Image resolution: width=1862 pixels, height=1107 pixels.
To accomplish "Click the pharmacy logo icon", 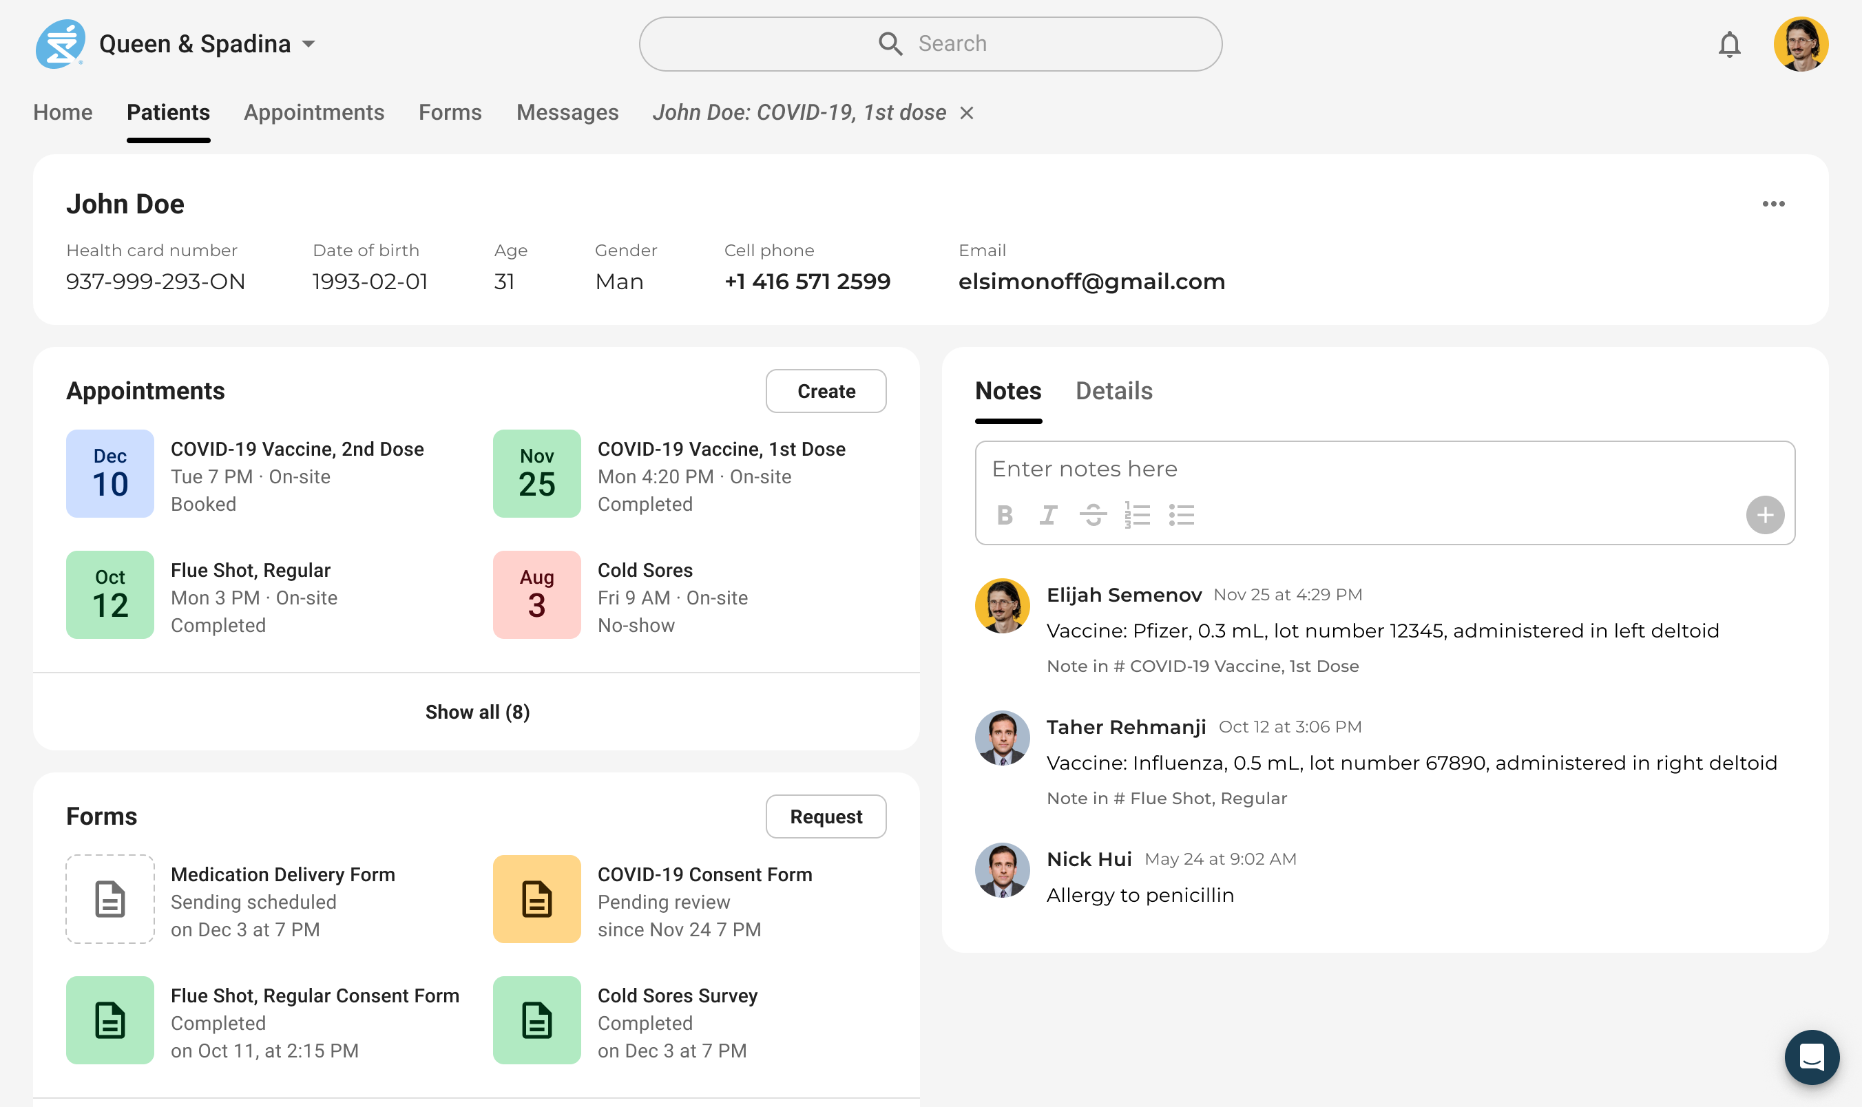I will 61,44.
